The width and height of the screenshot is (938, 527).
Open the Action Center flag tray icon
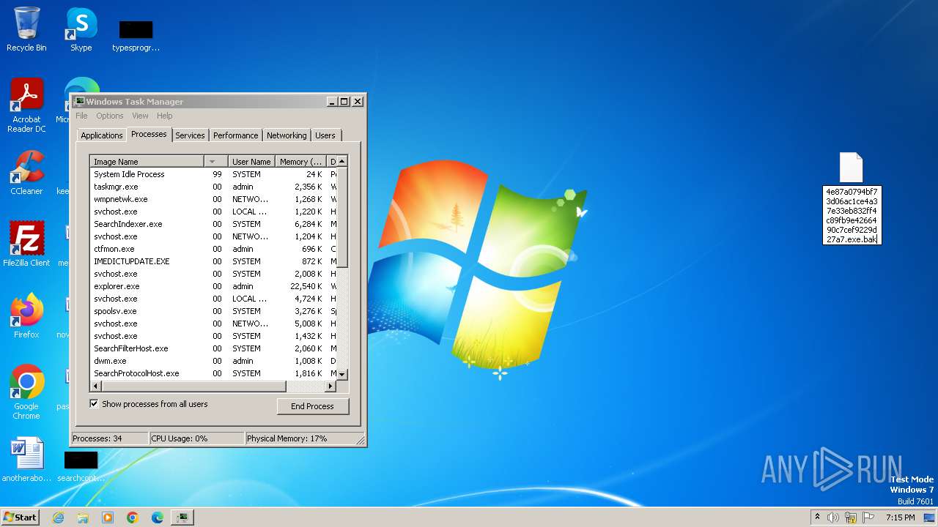coord(868,517)
